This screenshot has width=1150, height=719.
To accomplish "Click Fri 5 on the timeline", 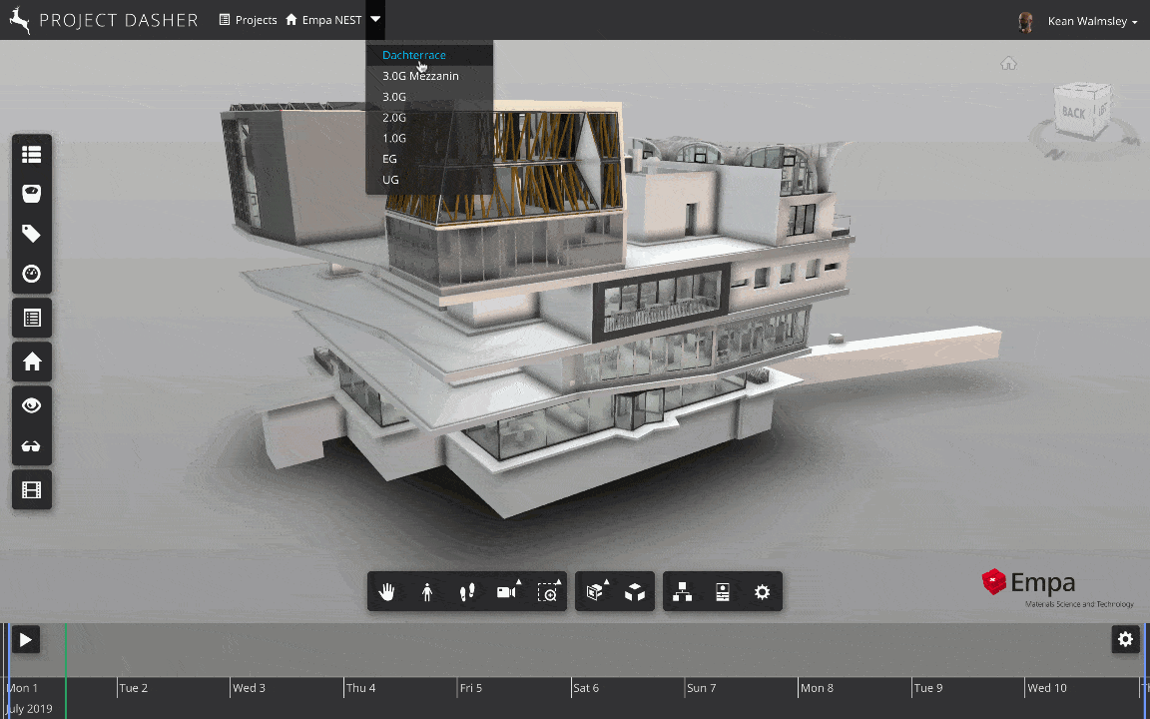I will point(471,687).
